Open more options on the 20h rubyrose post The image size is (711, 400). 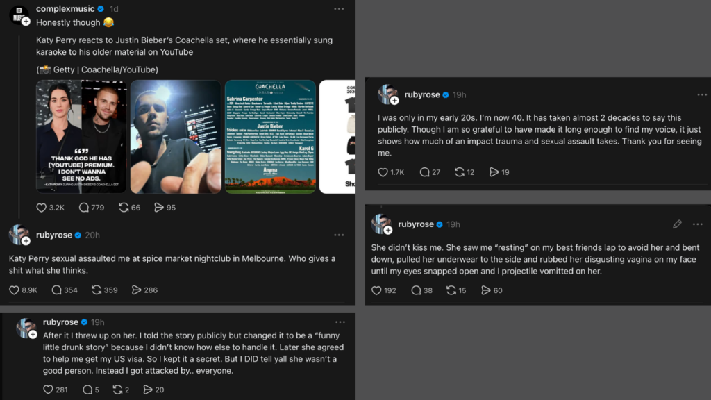coord(339,235)
